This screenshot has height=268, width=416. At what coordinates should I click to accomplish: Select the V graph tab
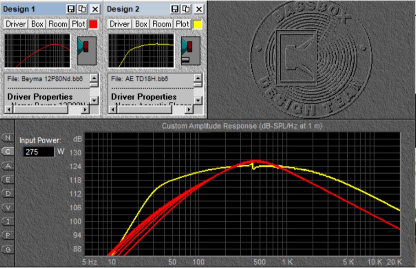coord(8,208)
